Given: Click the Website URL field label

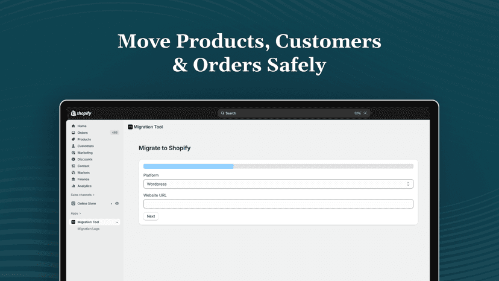Looking at the screenshot, I should 155,195.
